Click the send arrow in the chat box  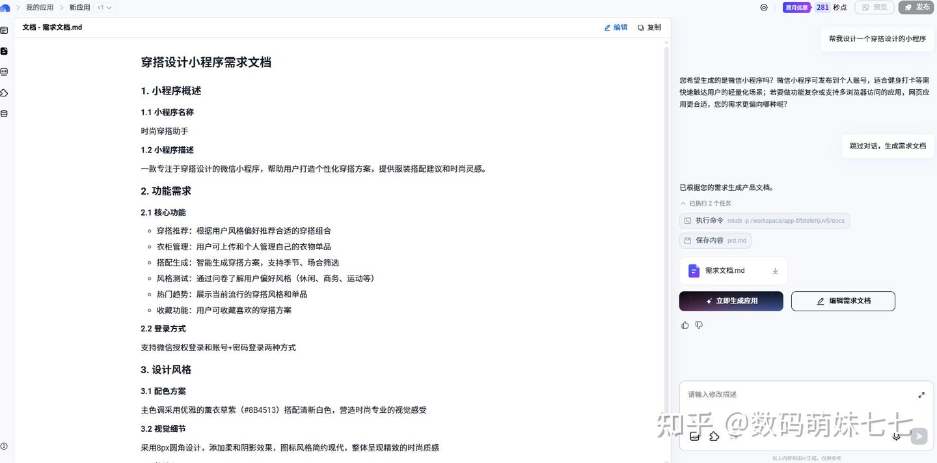919,436
